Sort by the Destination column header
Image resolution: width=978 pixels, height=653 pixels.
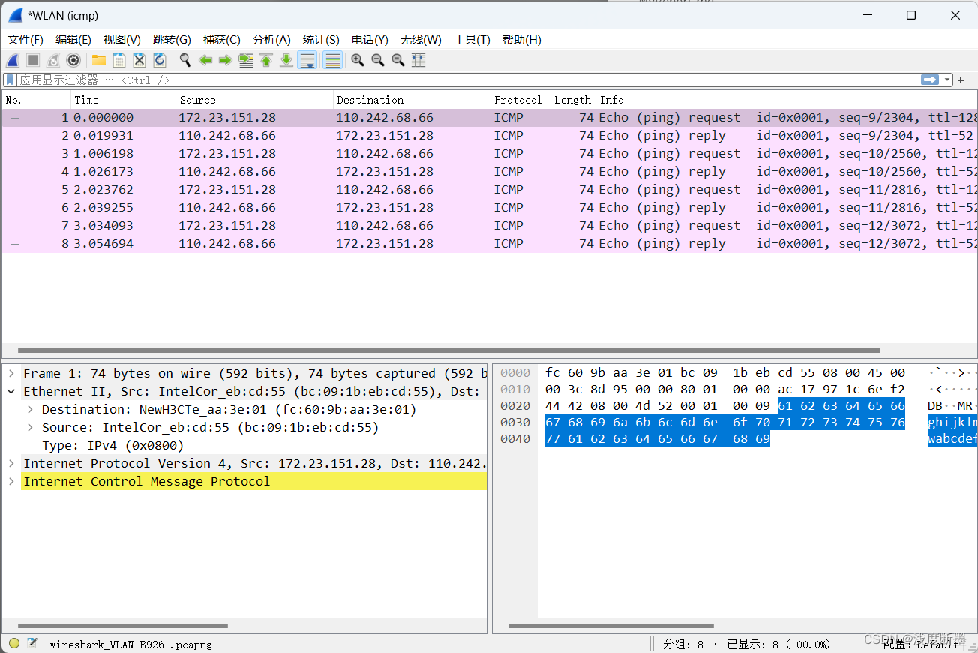pos(412,100)
